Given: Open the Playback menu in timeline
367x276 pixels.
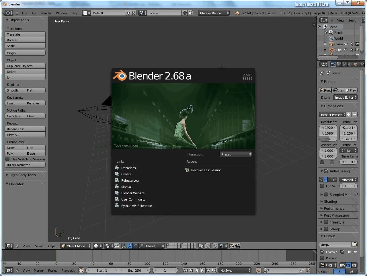Looking at the screenshot, I should [x=68, y=271].
